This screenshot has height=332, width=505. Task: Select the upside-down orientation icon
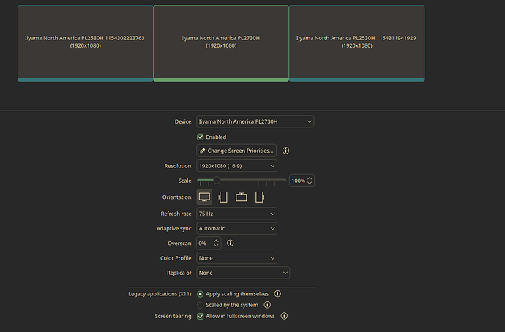pyautogui.click(x=242, y=197)
